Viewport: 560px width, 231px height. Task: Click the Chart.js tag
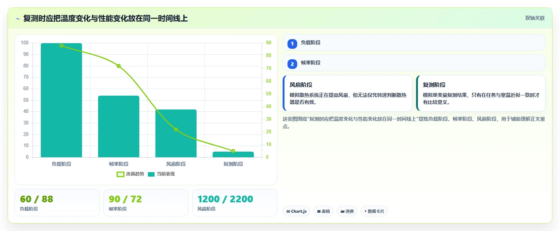296,211
